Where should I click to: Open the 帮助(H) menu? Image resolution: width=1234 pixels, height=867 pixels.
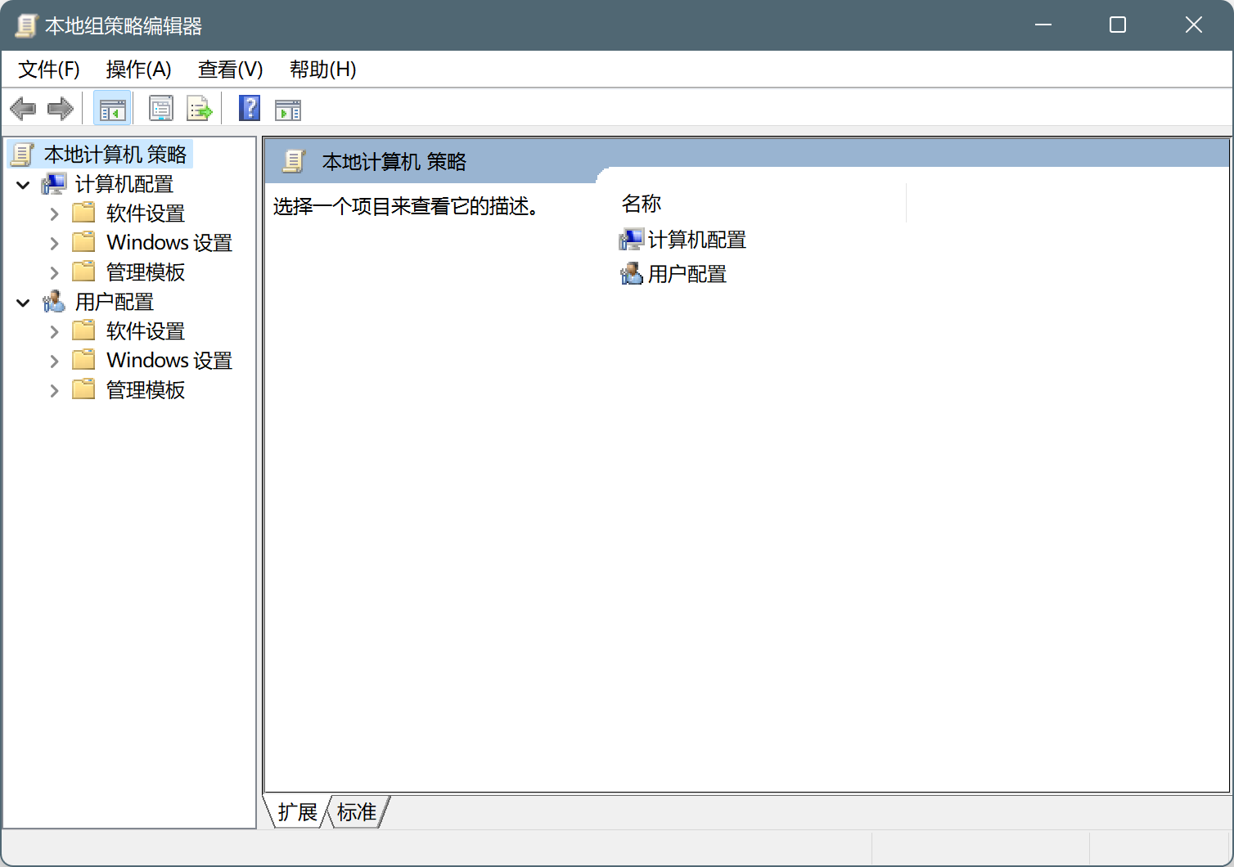click(323, 70)
